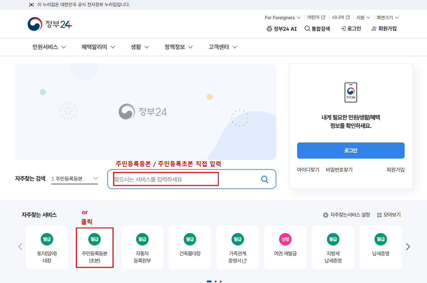Click the 자주찾는서비스 설정 text
Image resolution: width=427 pixels, height=283 pixels.
[x=350, y=215]
